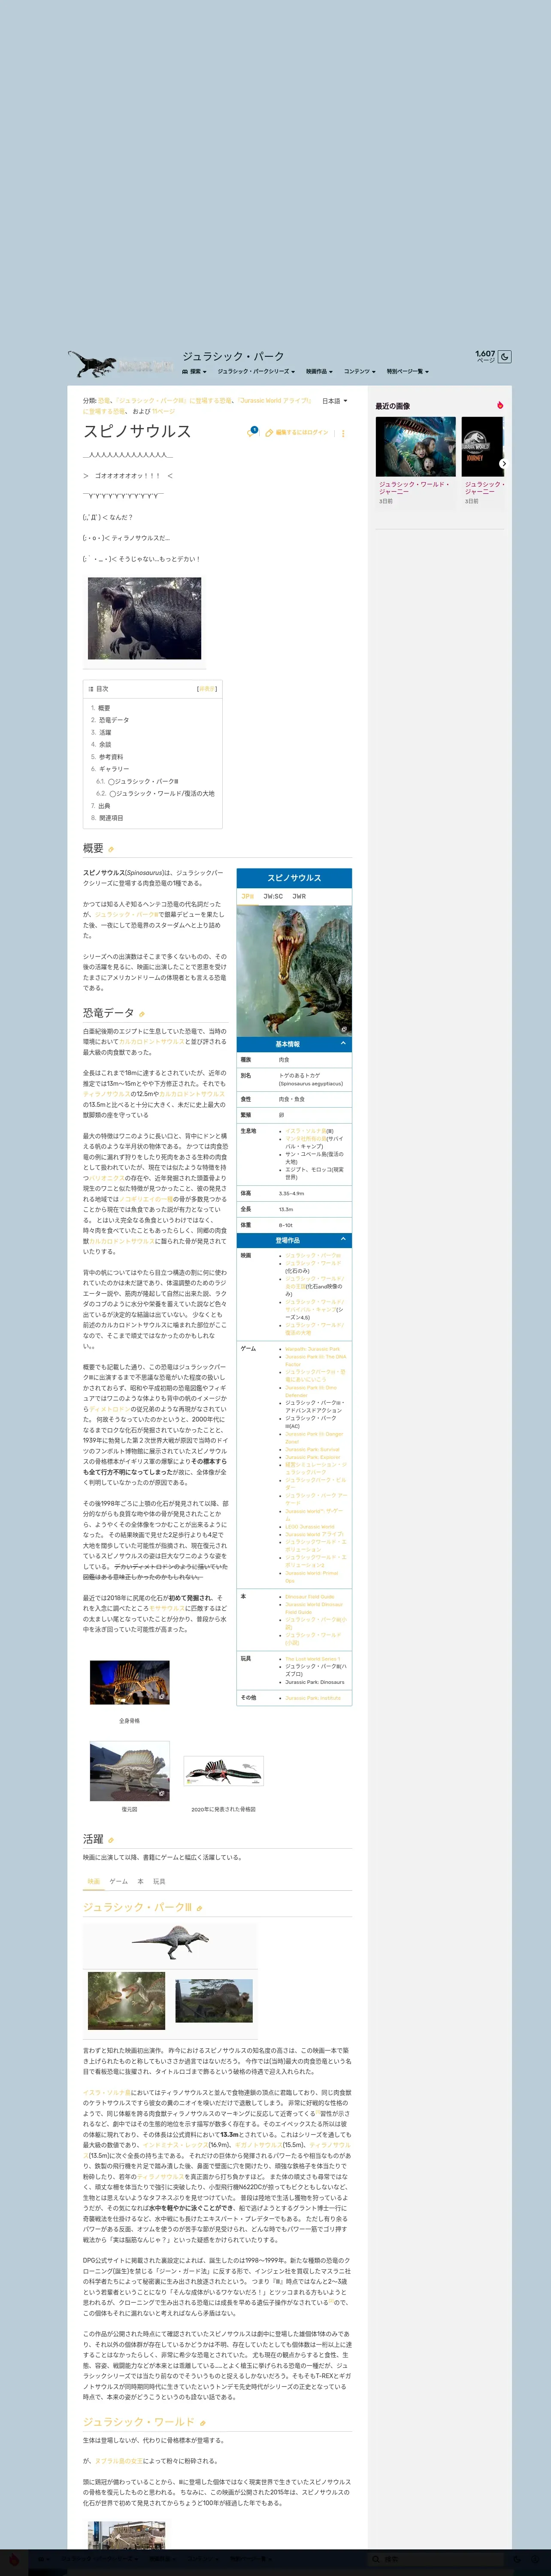Open the 恐竜 category link at page top
Viewport: 551px width, 2576px height.
104,401
